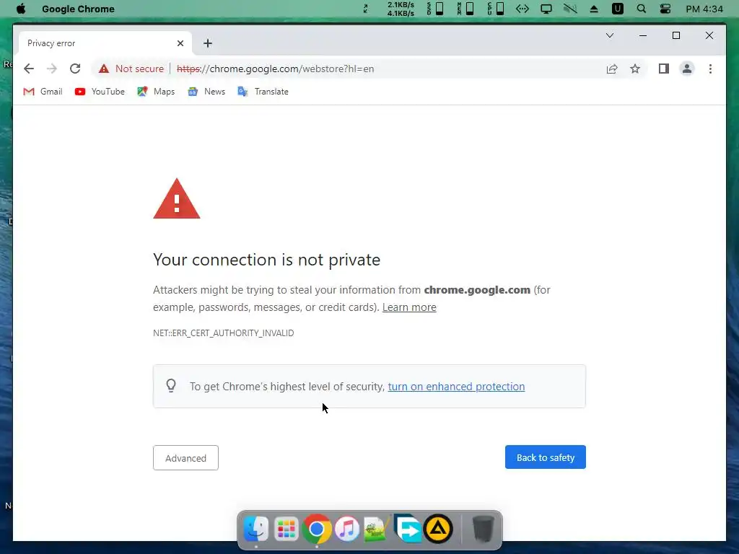Open the News bookmark
The width and height of the screenshot is (739, 554).
[x=206, y=92]
